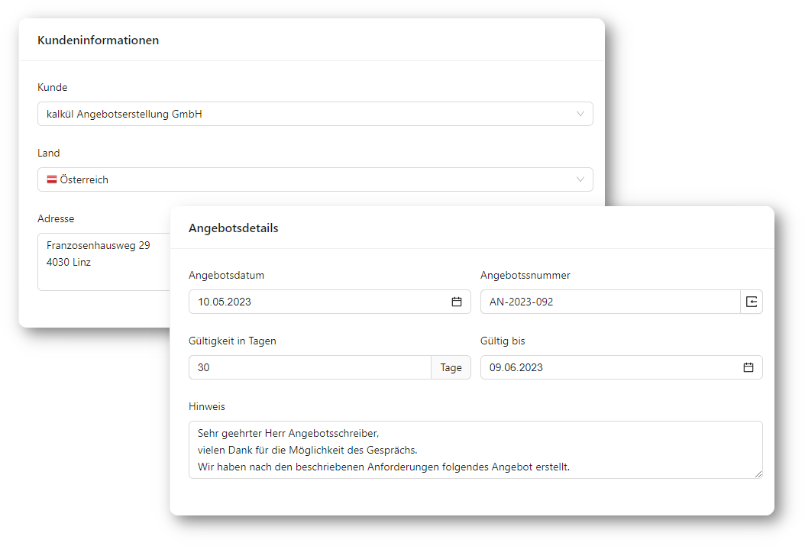Screen dimensions: 805x546
Task: Click the Kundeninformationen panel header
Action: [x=97, y=40]
